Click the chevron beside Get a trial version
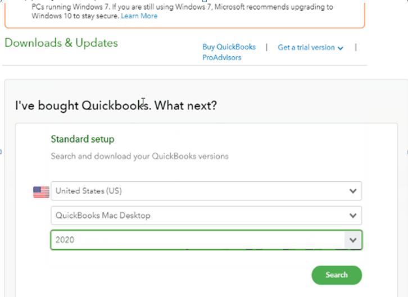 (340, 48)
